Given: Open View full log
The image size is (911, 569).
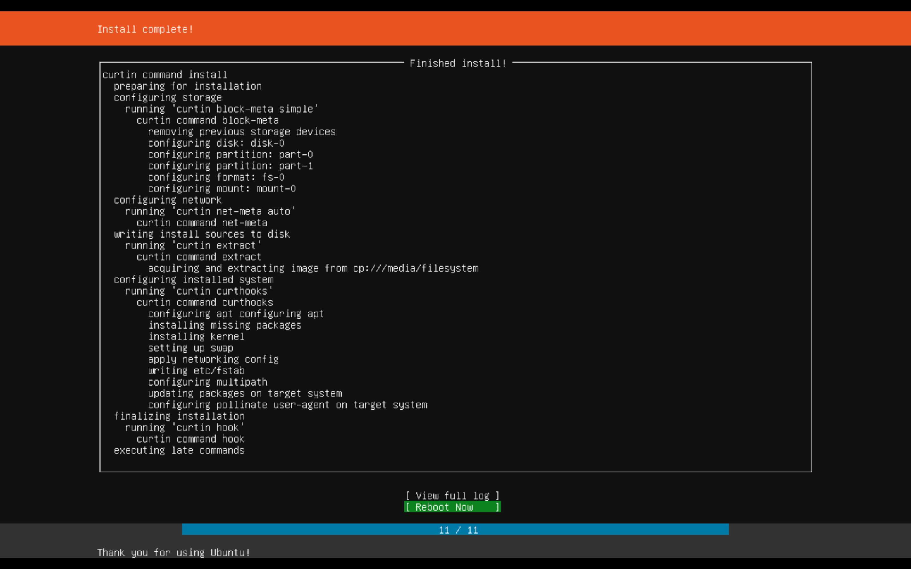Looking at the screenshot, I should pyautogui.click(x=452, y=496).
